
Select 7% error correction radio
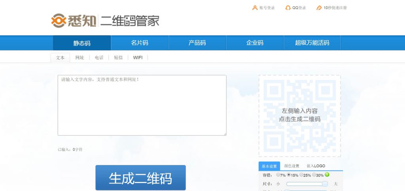click(x=278, y=175)
